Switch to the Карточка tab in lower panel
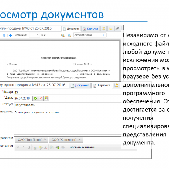Viewport: 169px width, 169px height. [102, 85]
